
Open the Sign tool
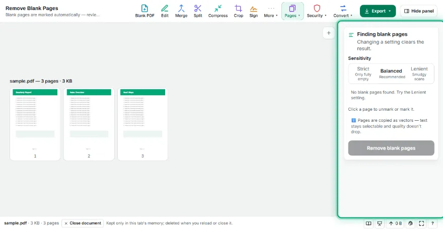[253, 11]
